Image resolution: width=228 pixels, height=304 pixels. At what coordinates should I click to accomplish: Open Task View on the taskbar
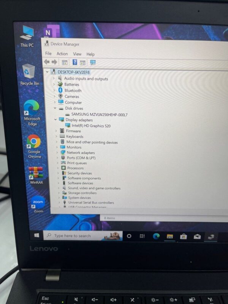point(142,236)
